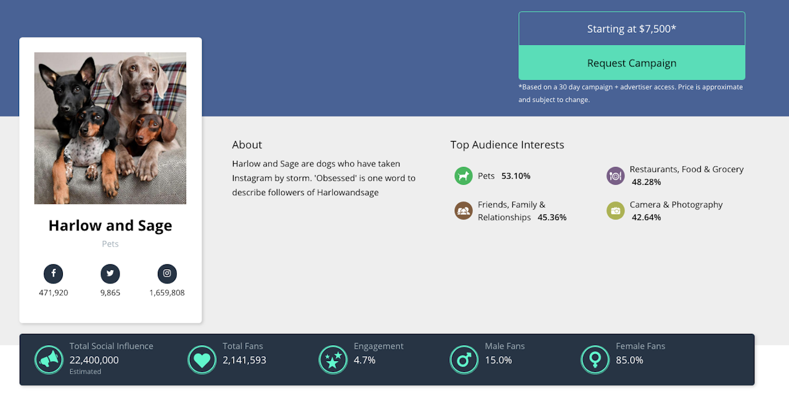Click the 1,659,808 Instagram follower count

click(167, 293)
